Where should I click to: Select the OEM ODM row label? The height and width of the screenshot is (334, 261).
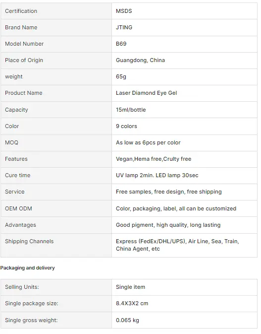pyautogui.click(x=18, y=209)
